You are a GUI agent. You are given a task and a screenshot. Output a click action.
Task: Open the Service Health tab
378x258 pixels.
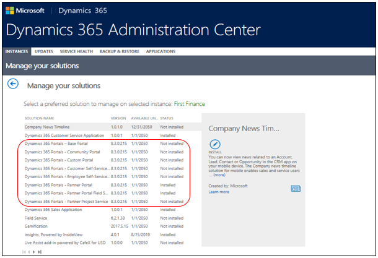click(x=76, y=51)
